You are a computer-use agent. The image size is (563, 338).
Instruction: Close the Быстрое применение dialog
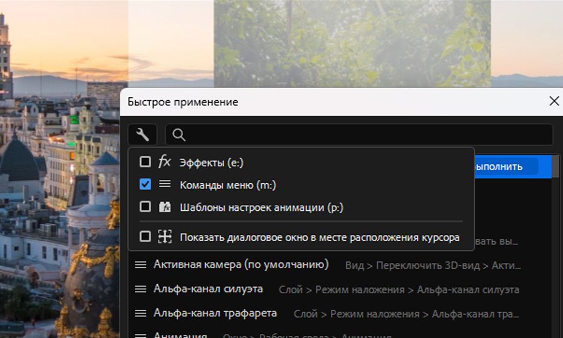pyautogui.click(x=554, y=101)
